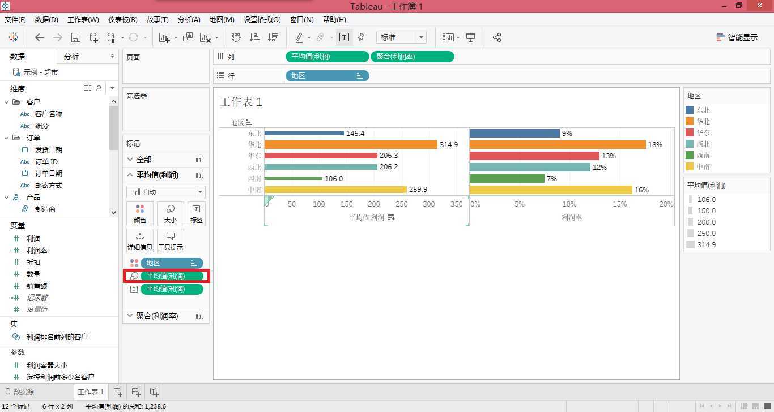Open the 工作表(W) menu

tap(83, 19)
